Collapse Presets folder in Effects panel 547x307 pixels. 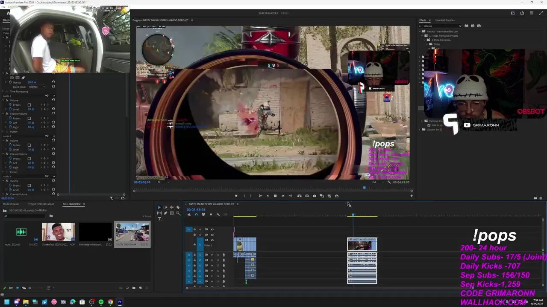(x=420, y=32)
